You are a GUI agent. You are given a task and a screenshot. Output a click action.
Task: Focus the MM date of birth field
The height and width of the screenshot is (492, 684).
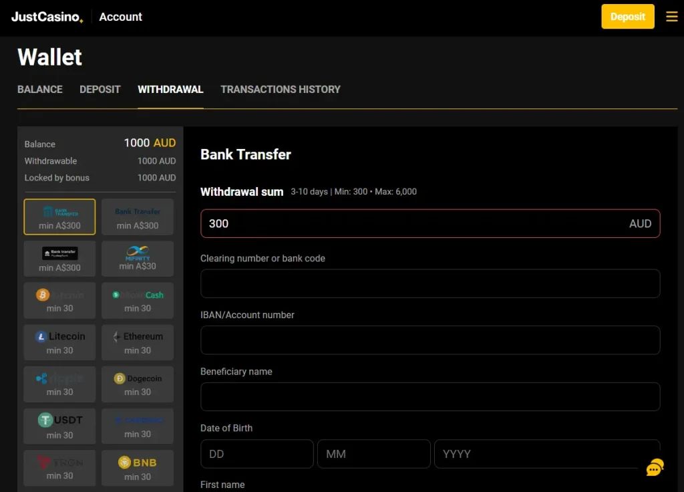(x=374, y=454)
